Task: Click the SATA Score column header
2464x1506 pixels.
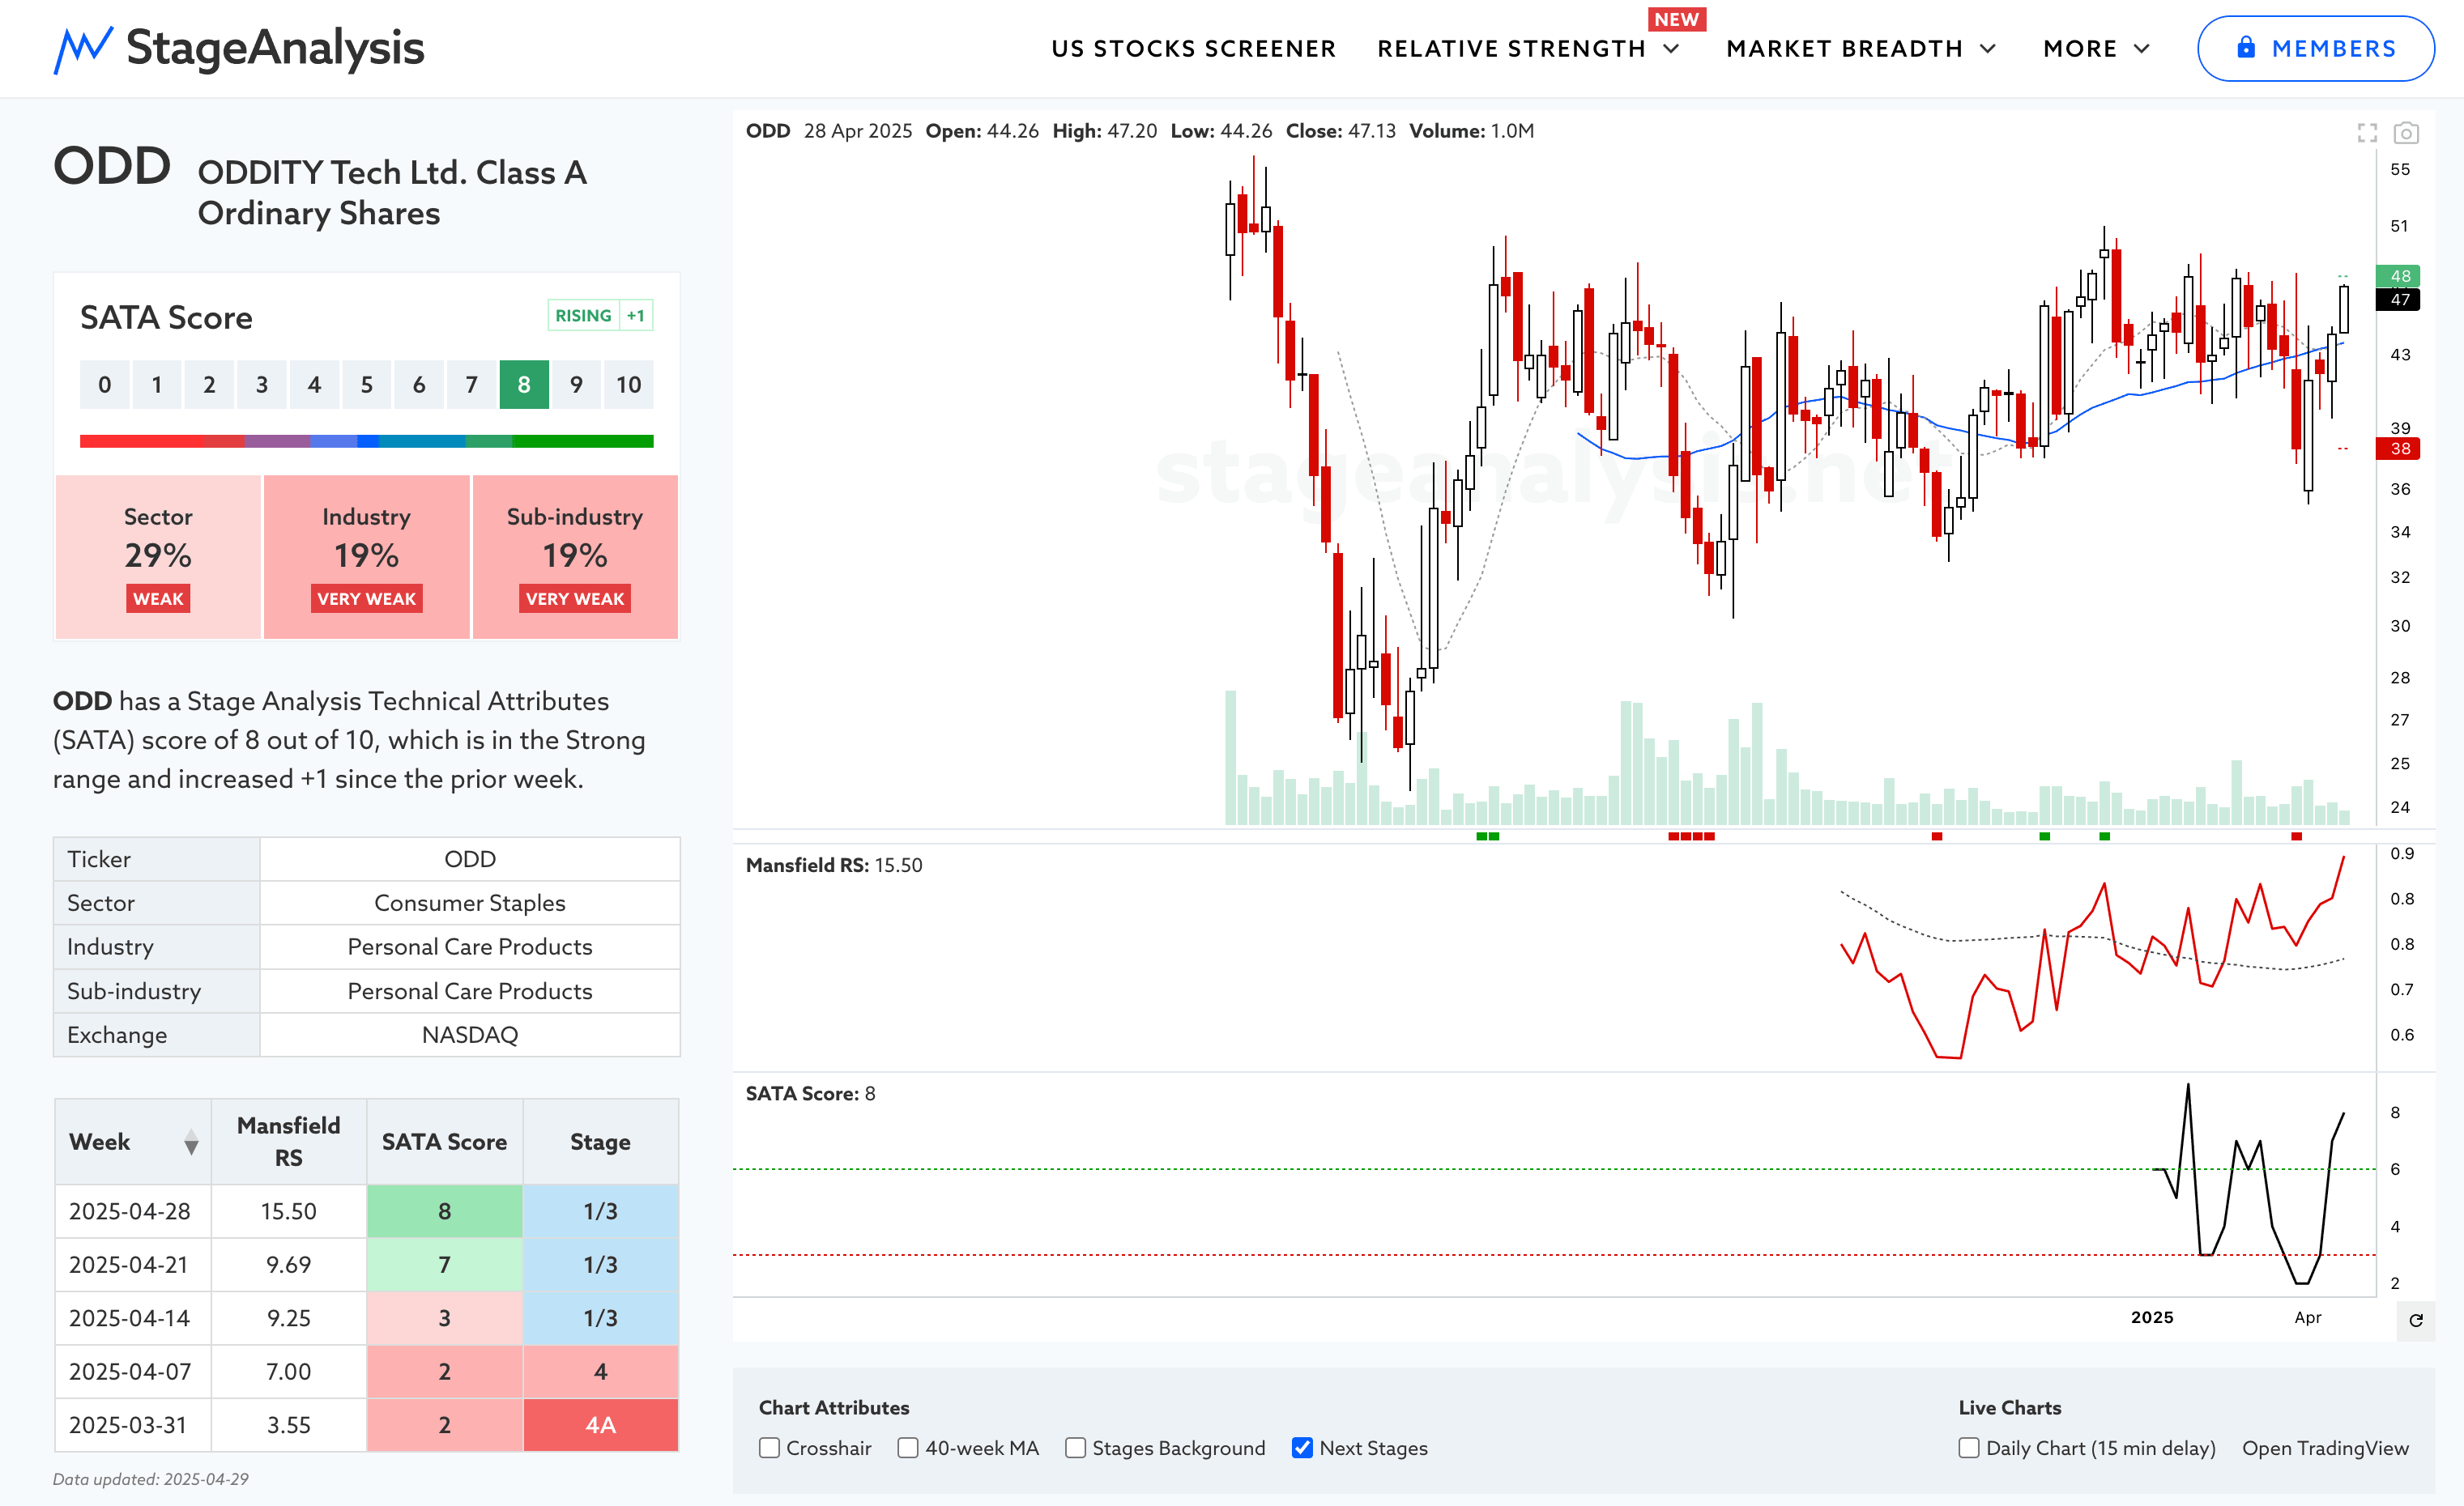Action: pyautogui.click(x=444, y=1142)
